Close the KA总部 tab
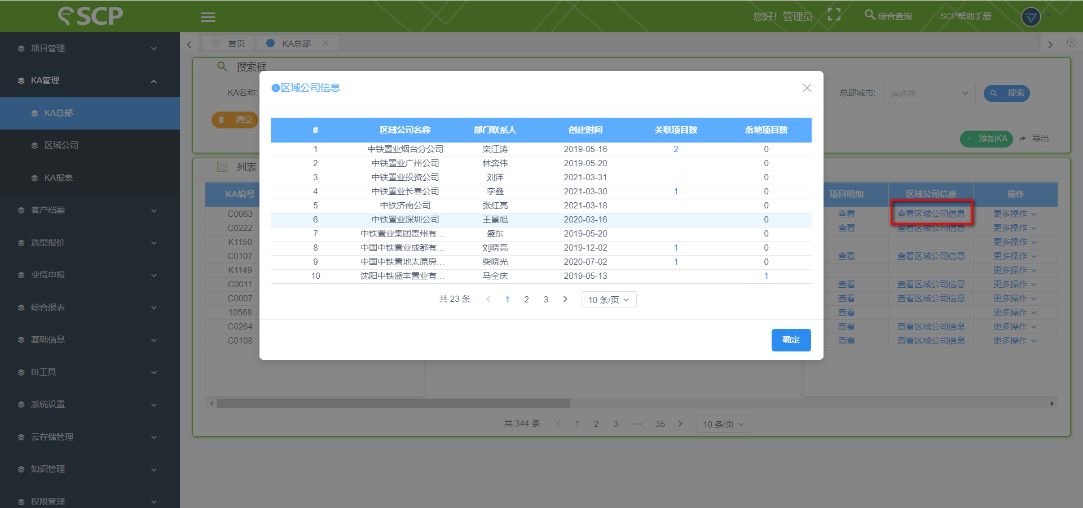This screenshot has width=1083, height=508. (x=325, y=43)
